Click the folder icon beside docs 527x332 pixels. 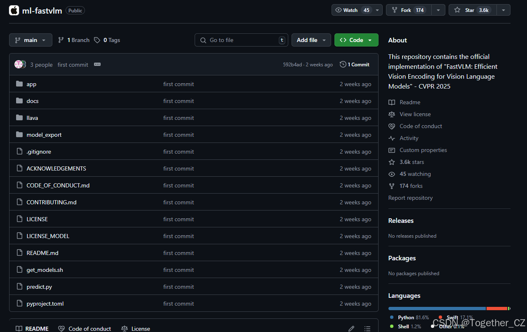(19, 101)
